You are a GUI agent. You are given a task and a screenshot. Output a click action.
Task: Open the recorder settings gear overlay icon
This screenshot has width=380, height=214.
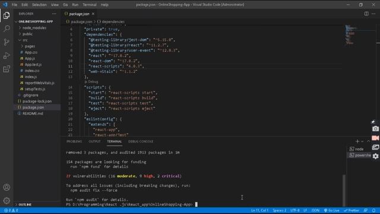[375, 156]
